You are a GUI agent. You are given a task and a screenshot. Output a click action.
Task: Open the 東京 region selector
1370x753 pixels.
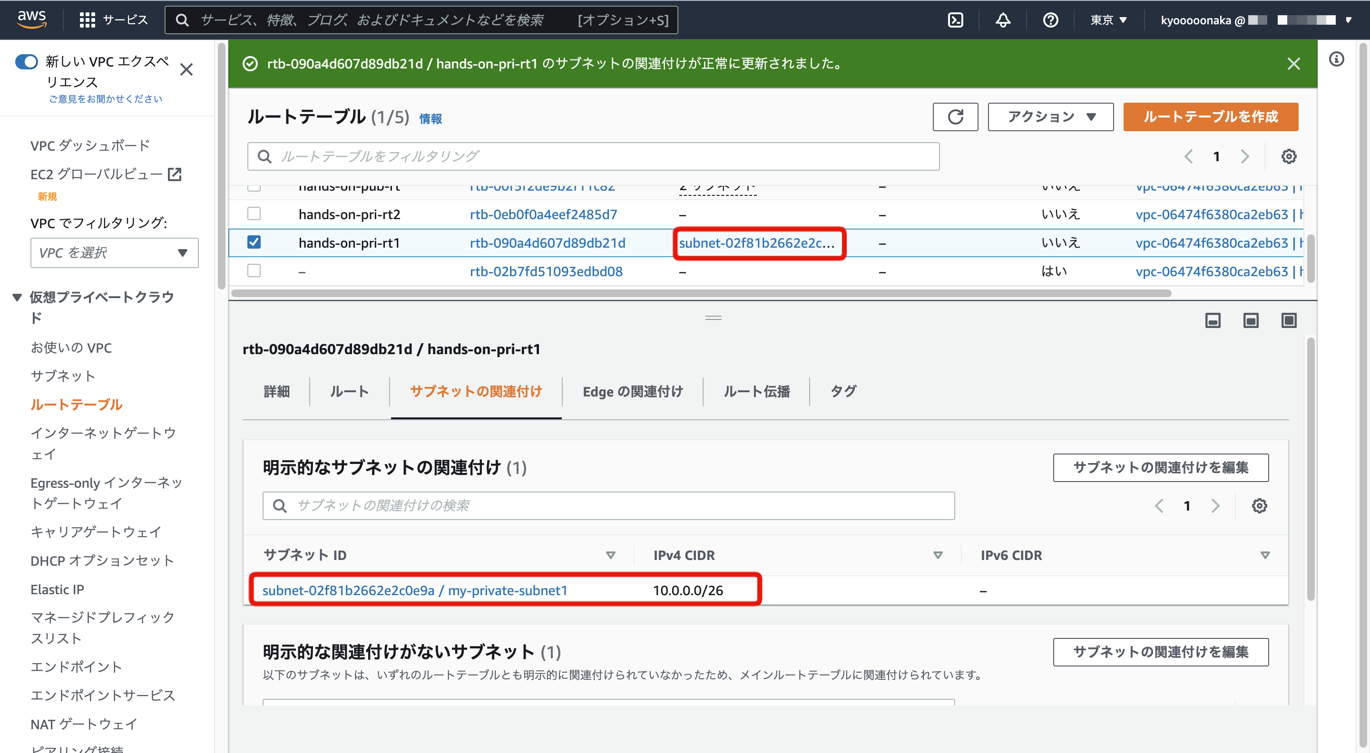tap(1108, 20)
